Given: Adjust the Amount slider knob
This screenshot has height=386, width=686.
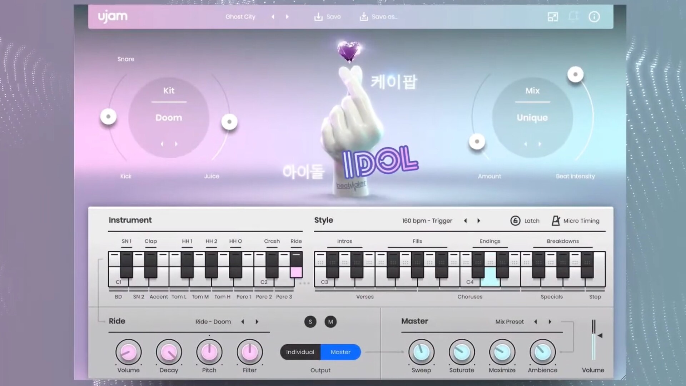Looking at the screenshot, I should coord(477,142).
